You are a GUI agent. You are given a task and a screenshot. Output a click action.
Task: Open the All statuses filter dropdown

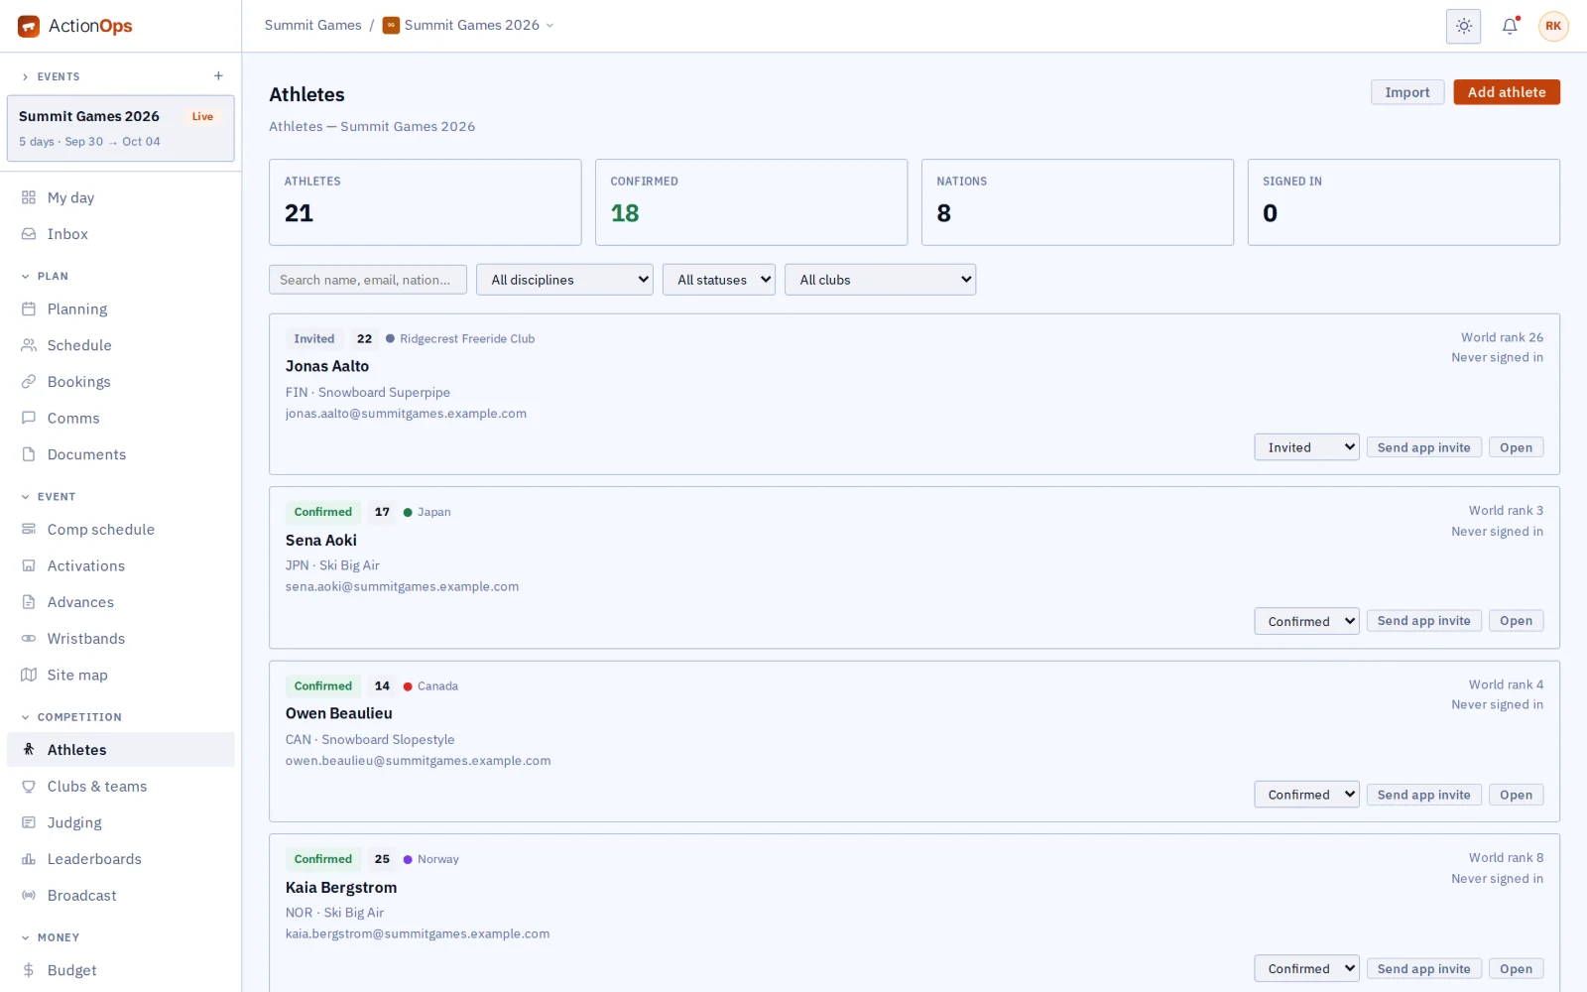click(719, 280)
